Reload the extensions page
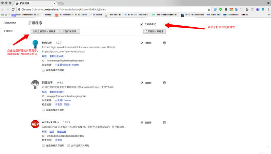271x154 pixels. point(13,9)
